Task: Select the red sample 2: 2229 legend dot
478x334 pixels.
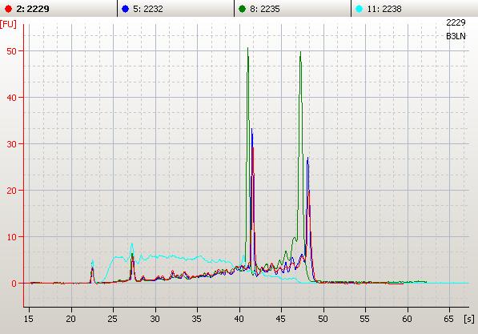Action: [x=8, y=9]
